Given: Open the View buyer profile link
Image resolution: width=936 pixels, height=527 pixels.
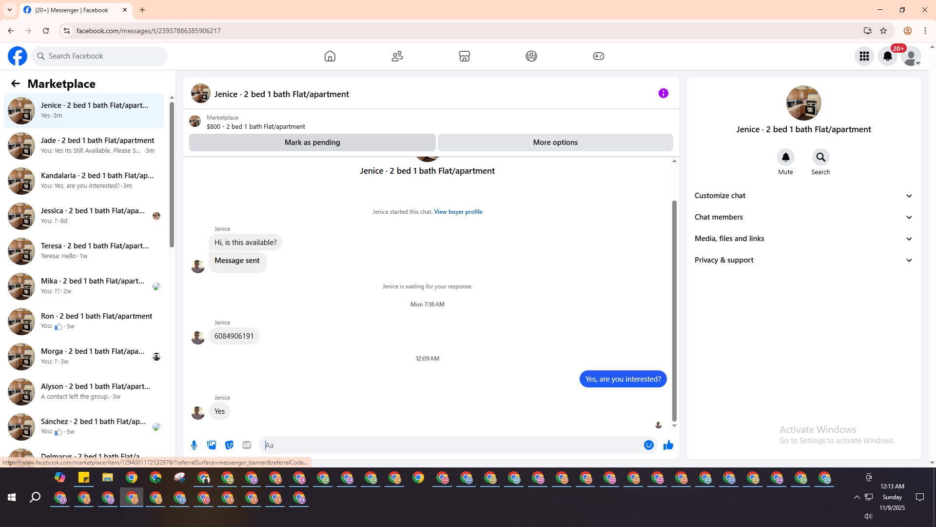Looking at the screenshot, I should [458, 212].
